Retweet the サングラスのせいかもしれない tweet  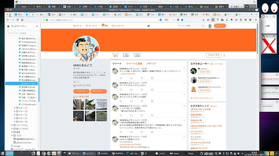coord(131,90)
